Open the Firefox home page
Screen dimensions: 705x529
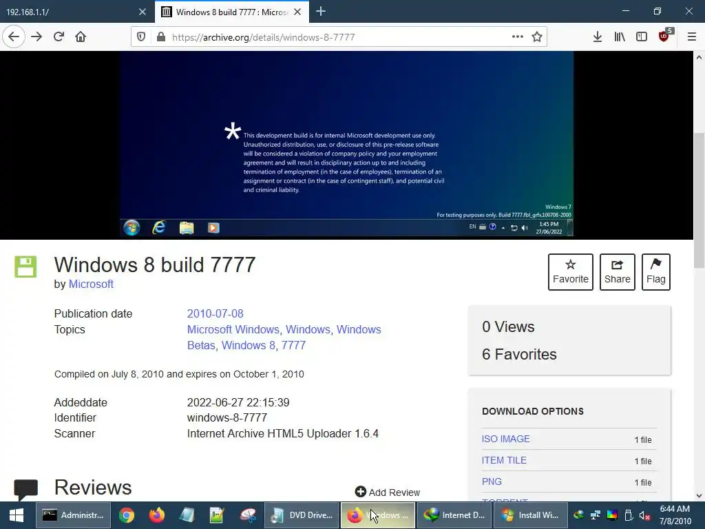tap(81, 37)
